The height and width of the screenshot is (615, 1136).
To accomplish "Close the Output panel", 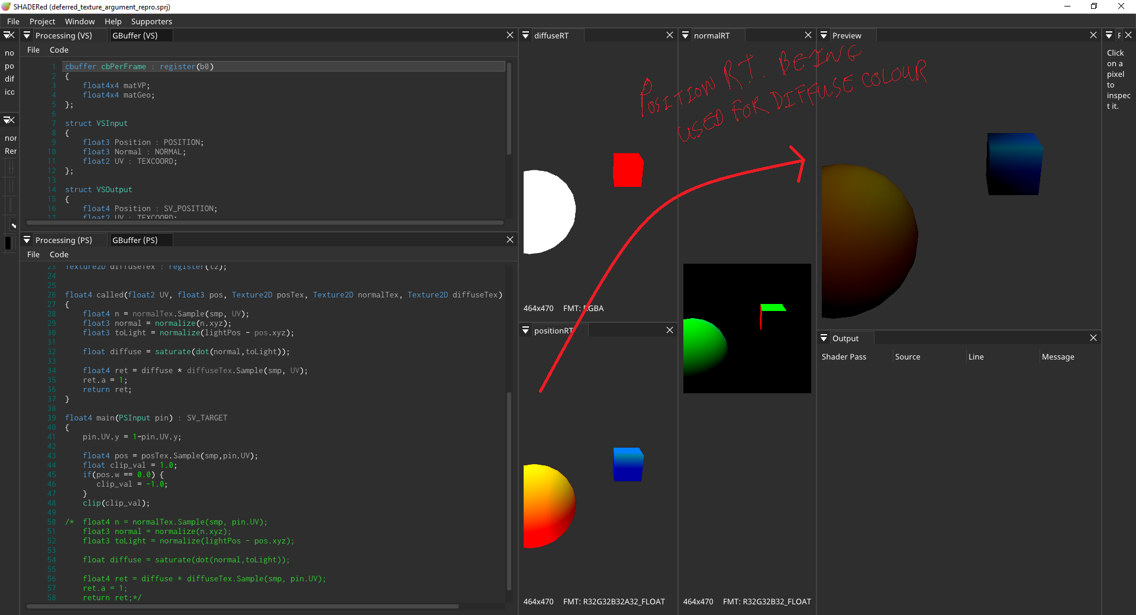I will (x=1093, y=338).
